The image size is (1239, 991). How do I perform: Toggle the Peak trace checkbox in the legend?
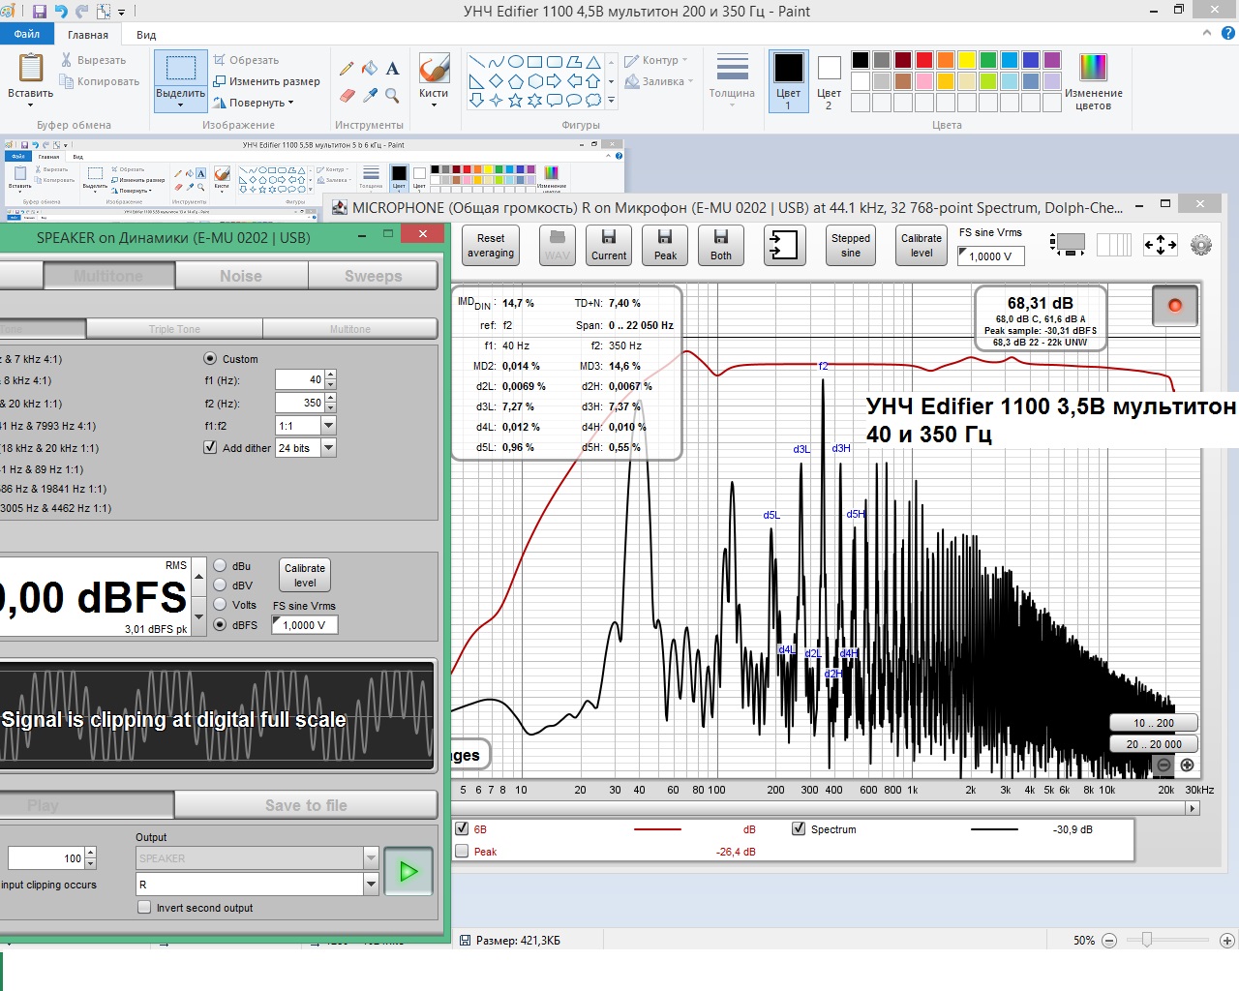point(462,852)
